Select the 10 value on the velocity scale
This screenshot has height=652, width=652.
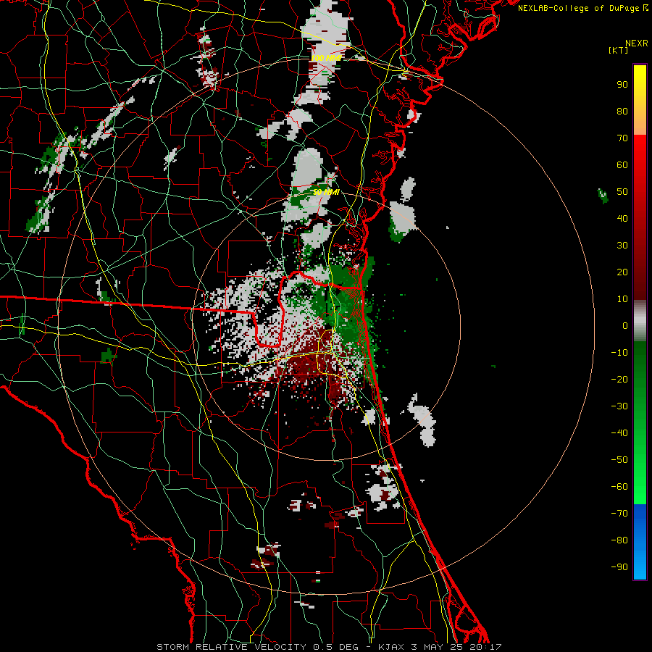click(622, 299)
